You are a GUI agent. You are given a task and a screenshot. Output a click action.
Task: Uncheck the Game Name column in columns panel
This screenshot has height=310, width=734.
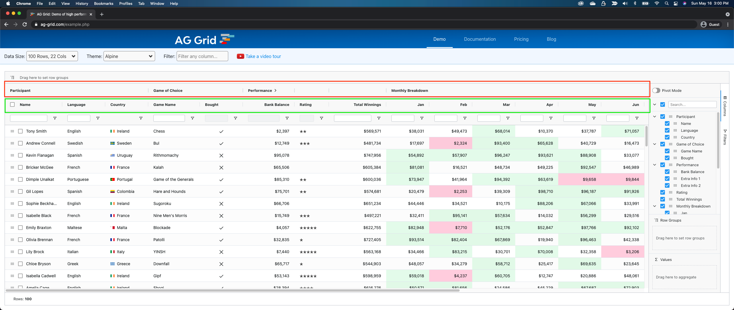click(x=667, y=151)
